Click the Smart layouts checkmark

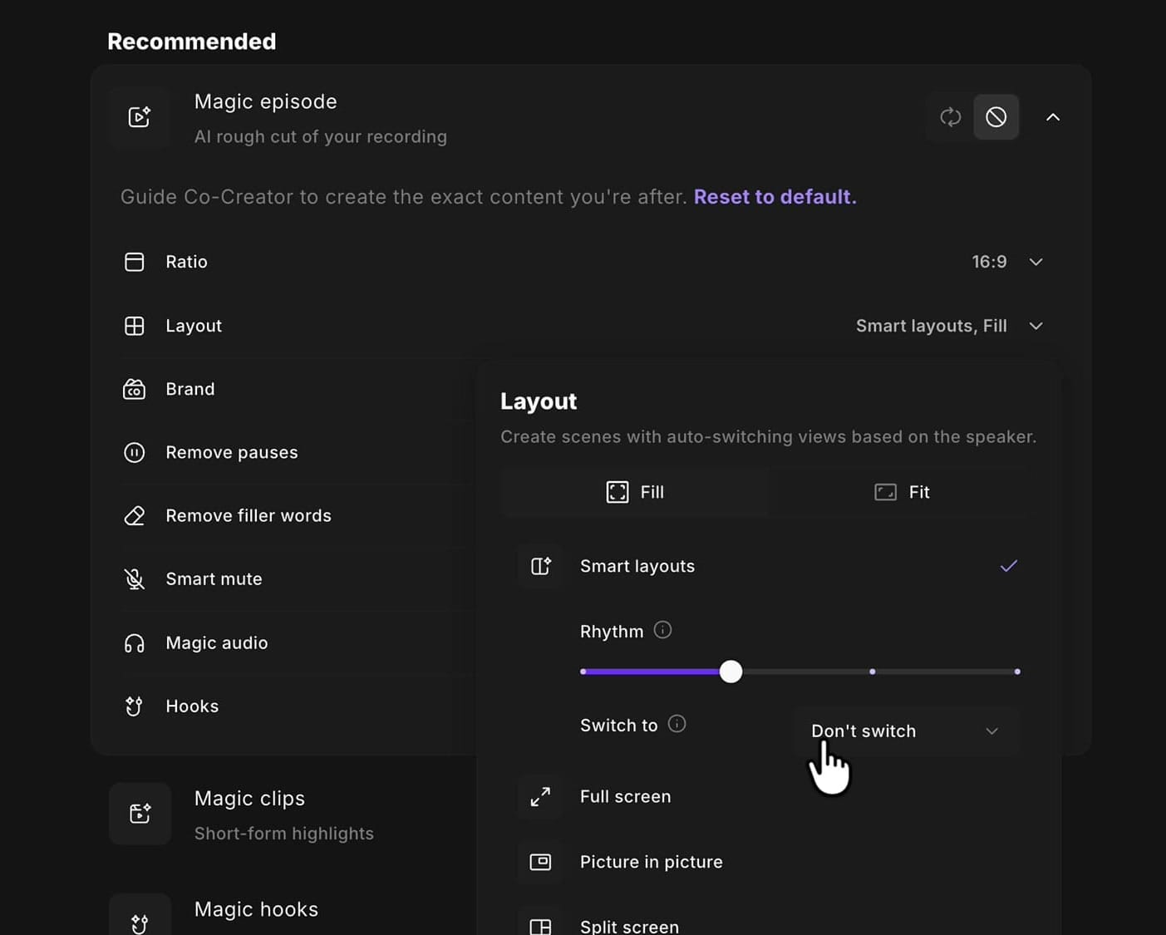pos(1008,566)
